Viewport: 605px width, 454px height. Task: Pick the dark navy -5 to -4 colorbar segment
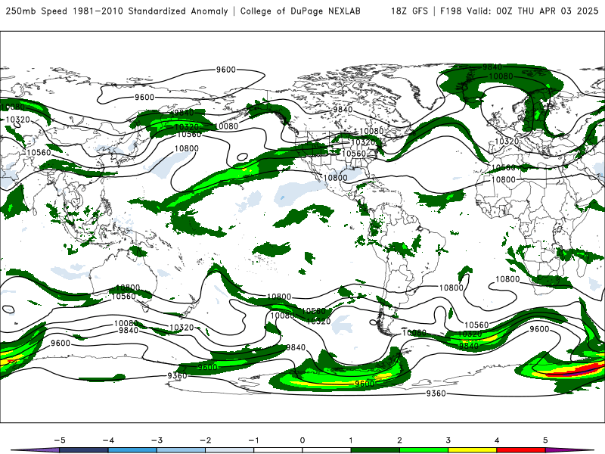[x=84, y=450]
